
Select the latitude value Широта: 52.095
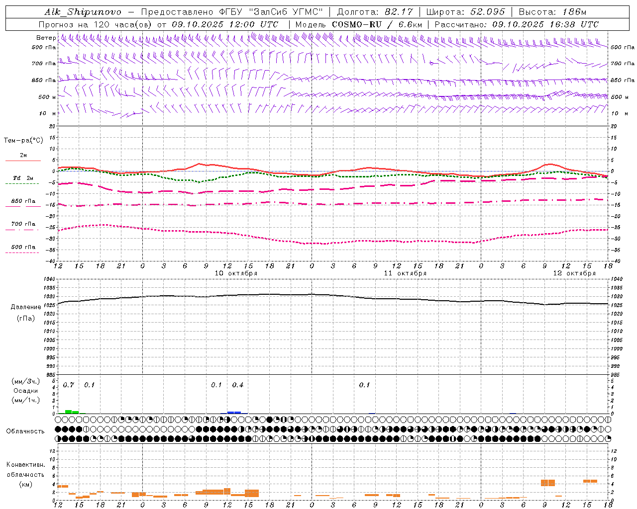pos(466,12)
